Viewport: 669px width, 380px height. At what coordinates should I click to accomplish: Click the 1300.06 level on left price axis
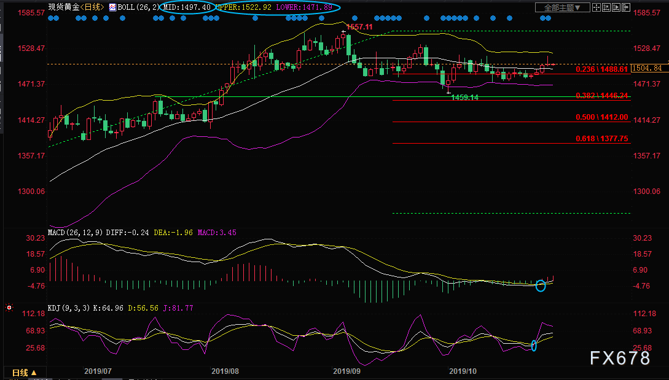point(31,192)
